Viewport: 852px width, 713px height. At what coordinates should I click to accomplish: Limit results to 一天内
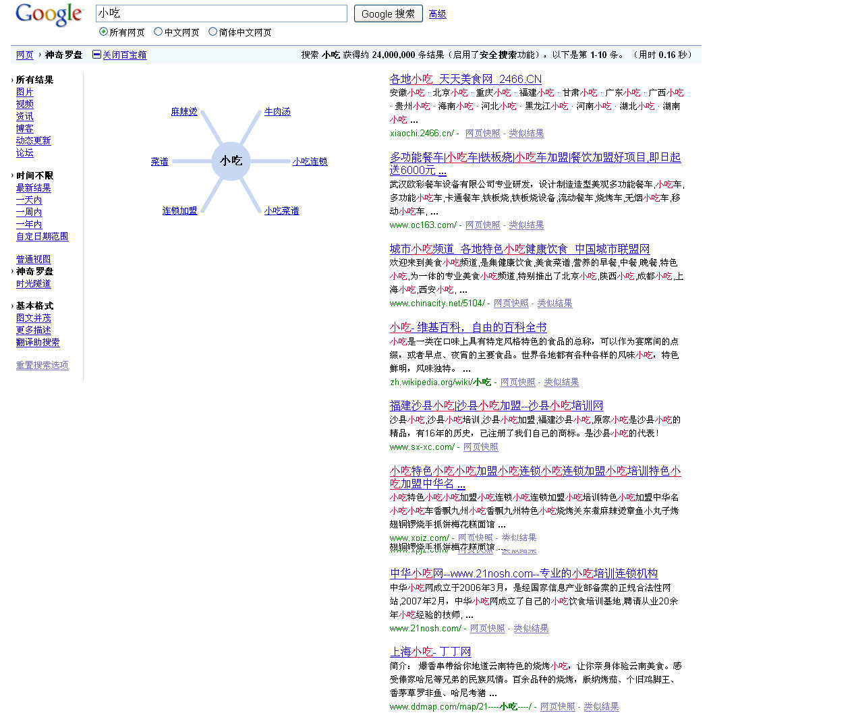28,200
